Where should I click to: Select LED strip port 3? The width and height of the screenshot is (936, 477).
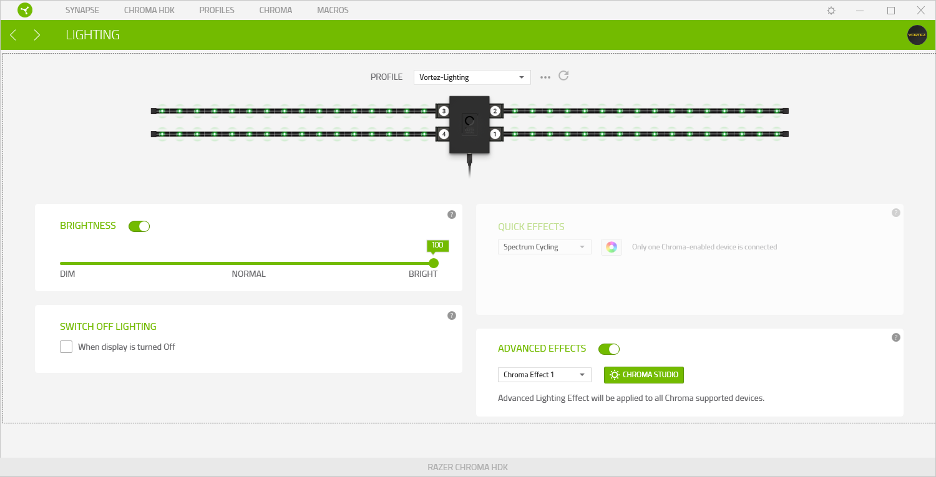(443, 111)
